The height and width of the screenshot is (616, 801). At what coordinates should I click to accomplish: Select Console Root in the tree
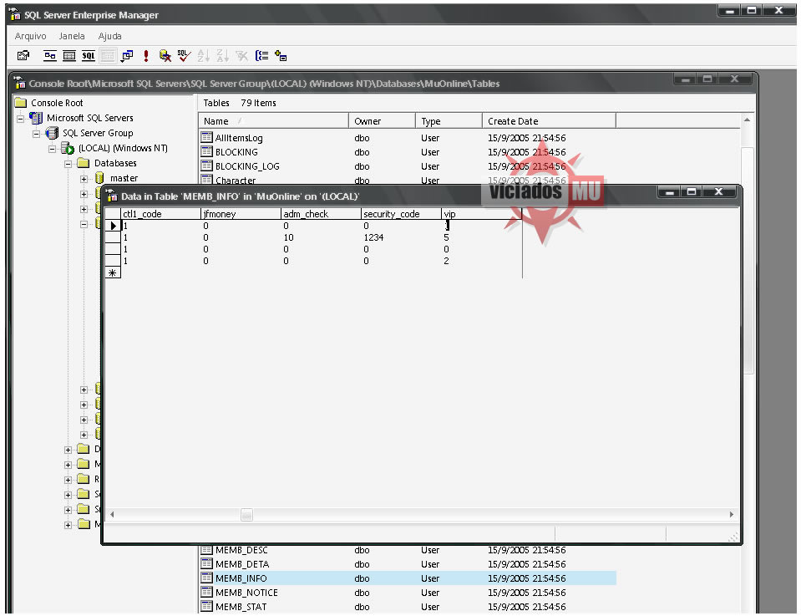pos(57,103)
